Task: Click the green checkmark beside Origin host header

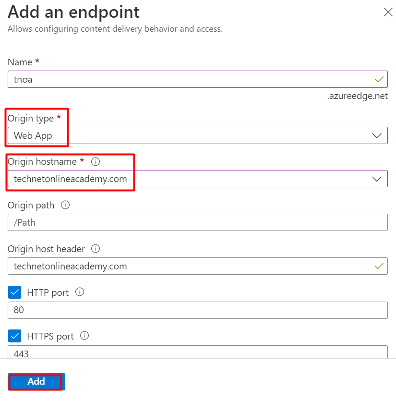Action: click(x=379, y=266)
